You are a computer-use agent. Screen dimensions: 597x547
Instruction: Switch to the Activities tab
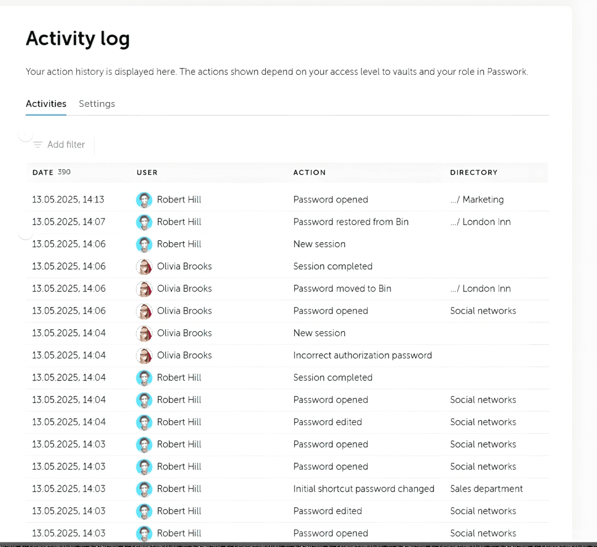(x=46, y=103)
